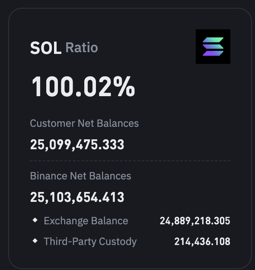Click the diamond bullet beside Exchange Balance

(35, 220)
